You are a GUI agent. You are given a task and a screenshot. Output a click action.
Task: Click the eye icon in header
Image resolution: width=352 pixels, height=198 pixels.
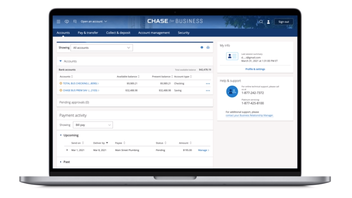[x=66, y=21]
